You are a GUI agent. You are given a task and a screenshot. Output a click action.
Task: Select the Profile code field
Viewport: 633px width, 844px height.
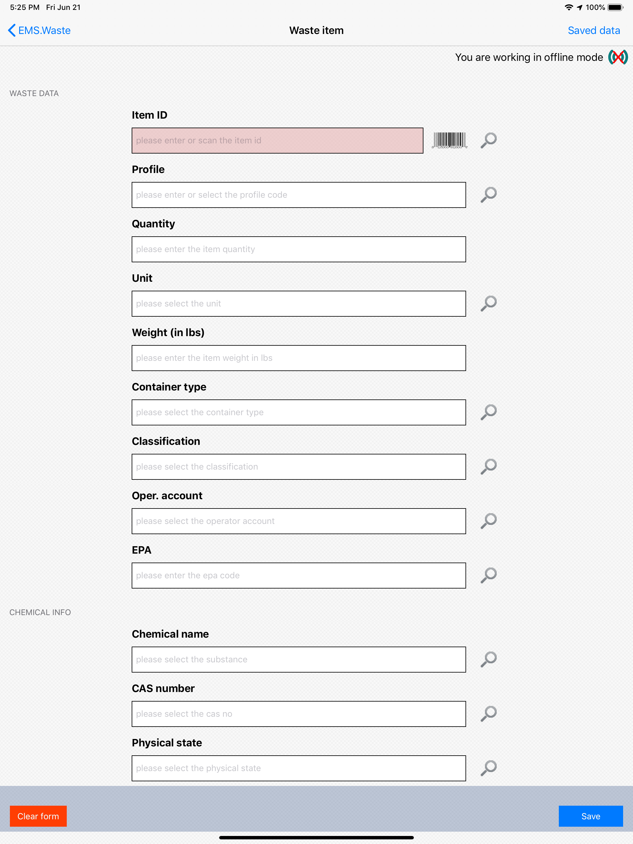click(x=299, y=195)
